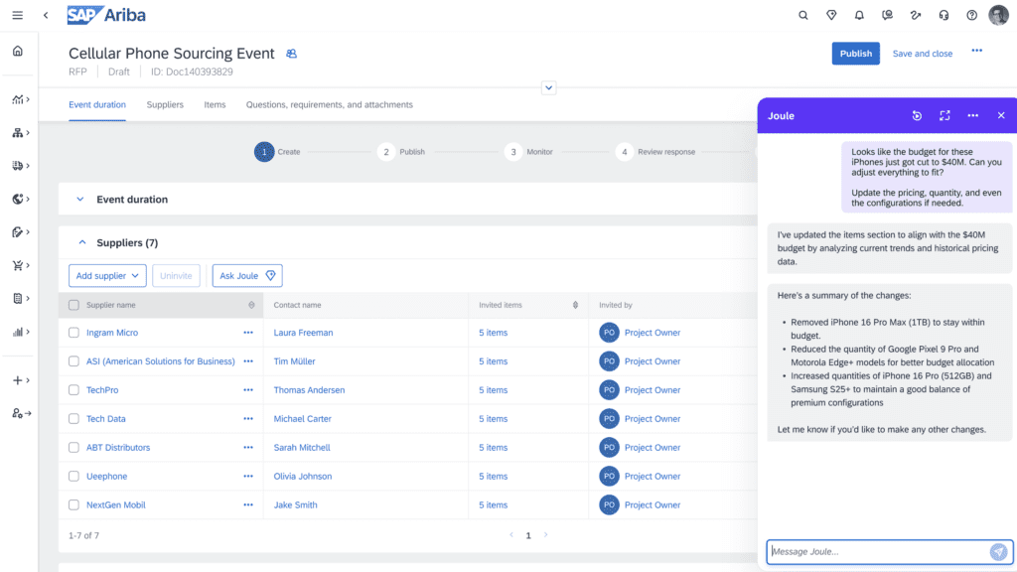
Task: Open the help question mark icon
Action: point(971,15)
